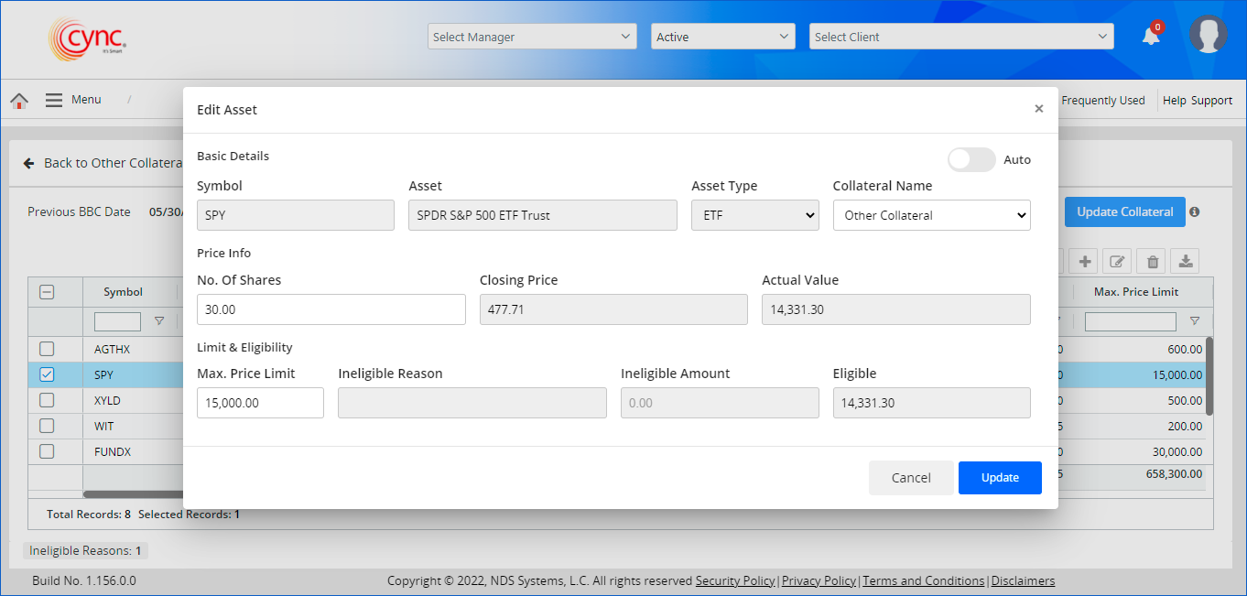1247x596 pixels.
Task: Click the edit record pencil icon
Action: [x=1117, y=262]
